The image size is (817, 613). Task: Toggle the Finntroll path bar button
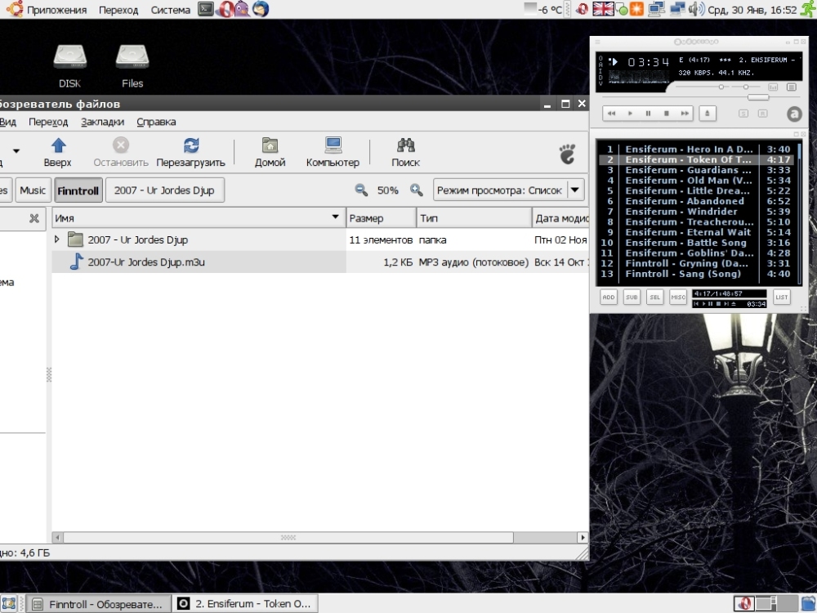(x=78, y=190)
